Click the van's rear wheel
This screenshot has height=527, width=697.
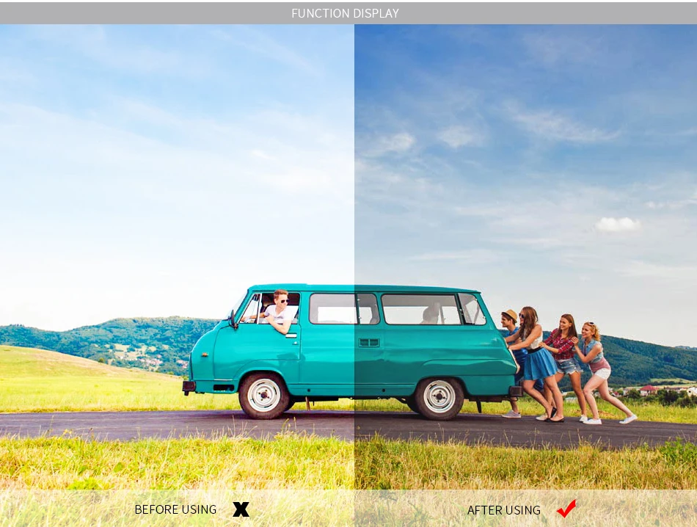click(x=439, y=397)
